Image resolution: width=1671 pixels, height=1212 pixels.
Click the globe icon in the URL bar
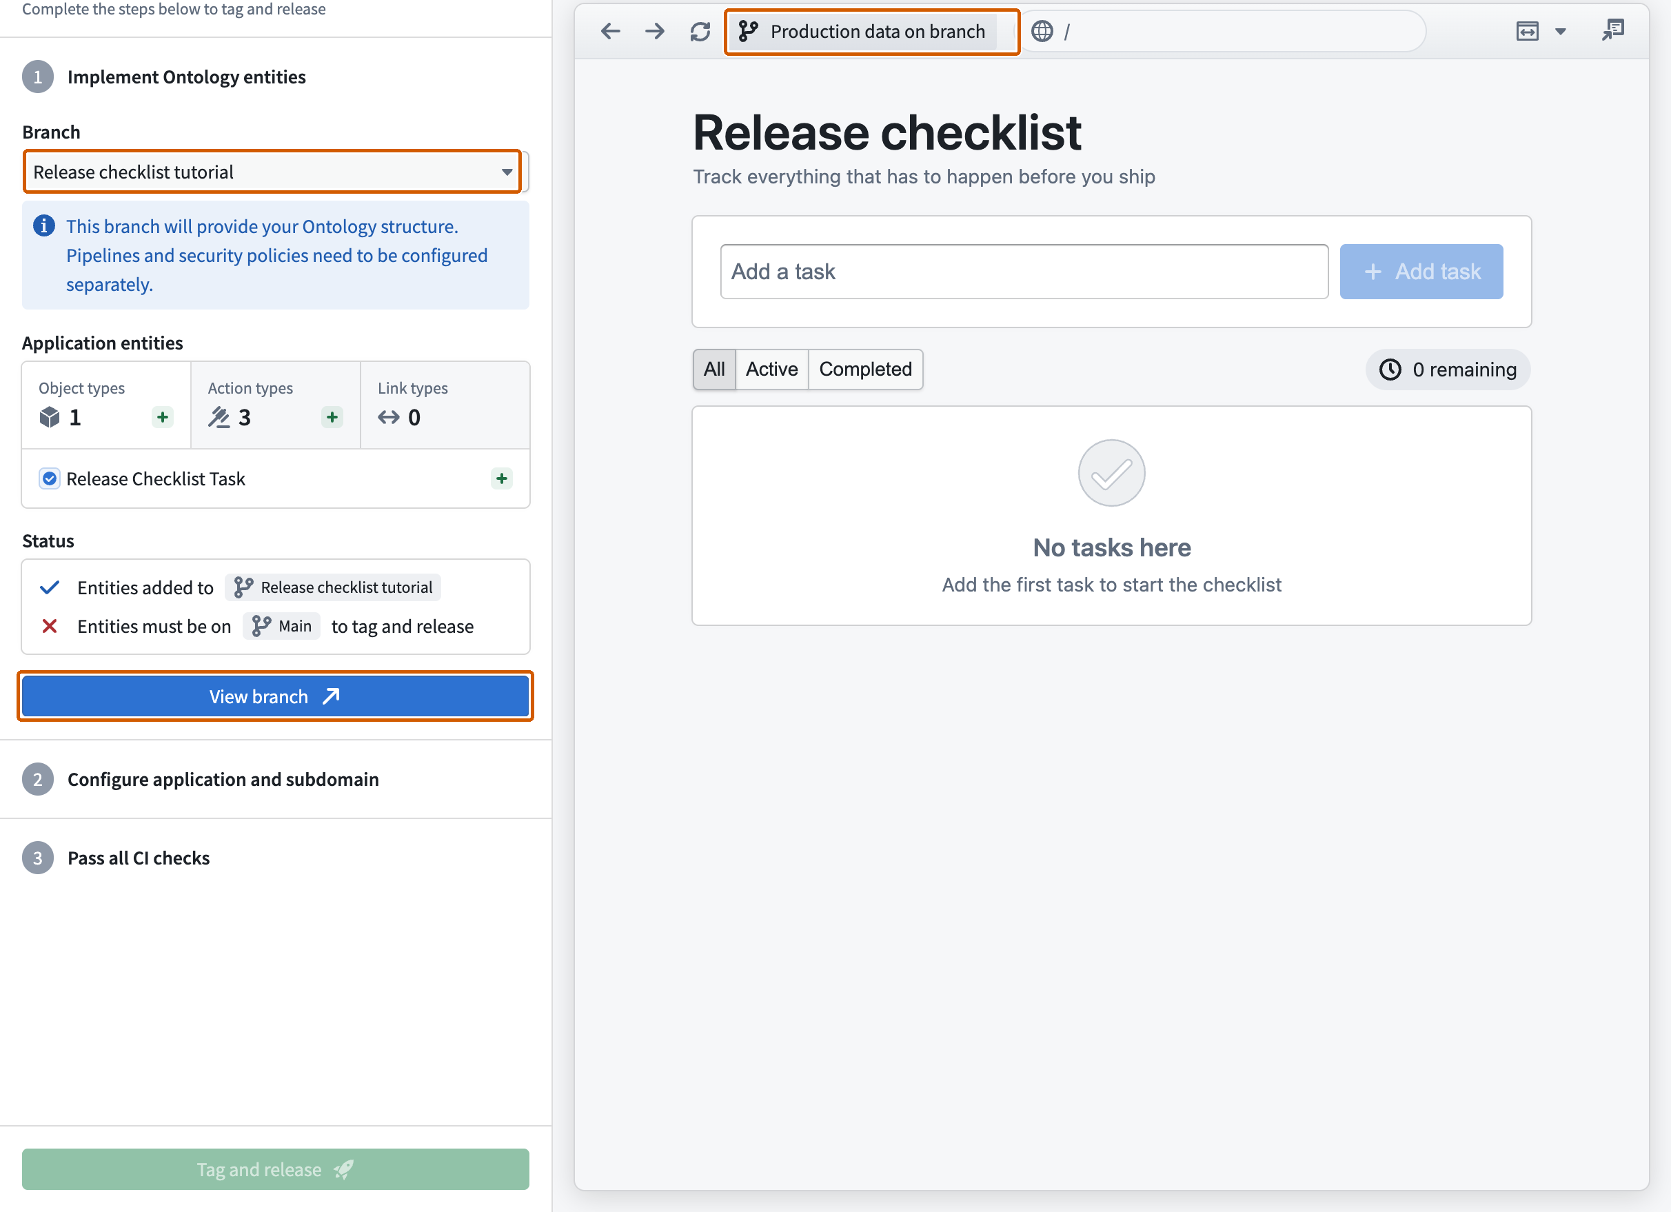click(x=1042, y=31)
